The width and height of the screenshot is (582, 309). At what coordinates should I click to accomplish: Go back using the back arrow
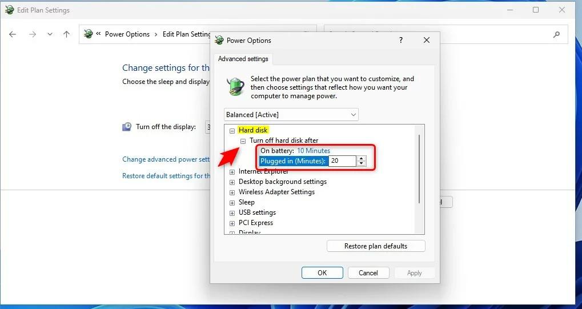(13, 34)
